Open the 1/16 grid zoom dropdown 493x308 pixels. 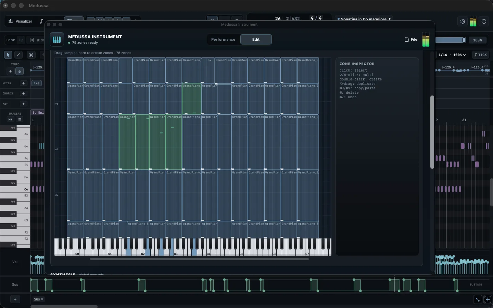(x=452, y=55)
